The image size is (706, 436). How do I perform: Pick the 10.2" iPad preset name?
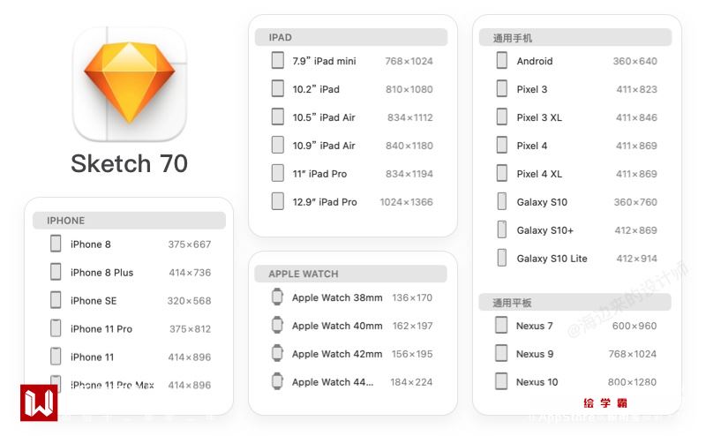(316, 89)
